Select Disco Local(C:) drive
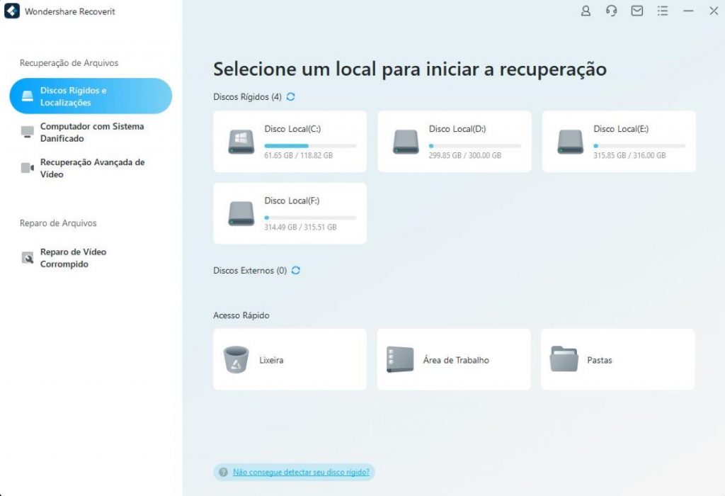 click(290, 142)
